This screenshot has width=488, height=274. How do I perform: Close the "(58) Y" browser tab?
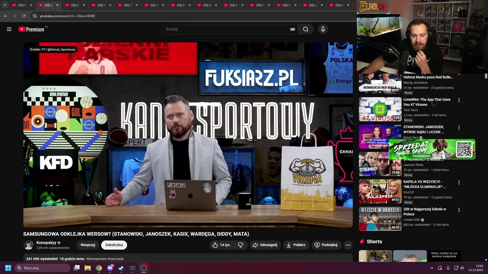pyautogui.click(x=31, y=5)
